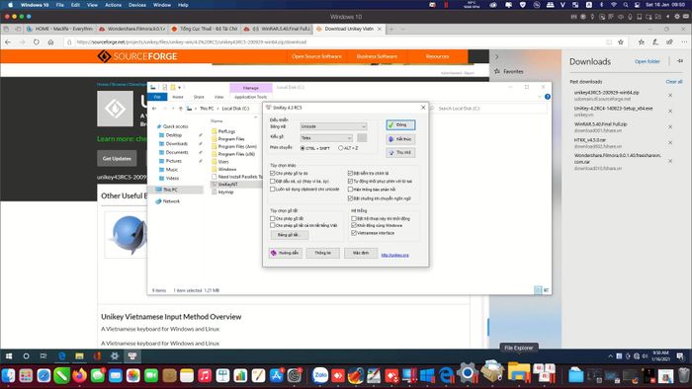This screenshot has width=692, height=389.
Task: Select Documents in File Explorer sidebar
Action: pos(177,152)
